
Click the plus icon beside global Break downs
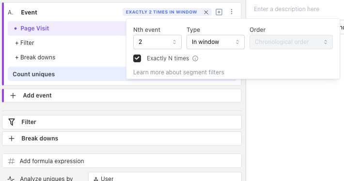tap(12, 139)
